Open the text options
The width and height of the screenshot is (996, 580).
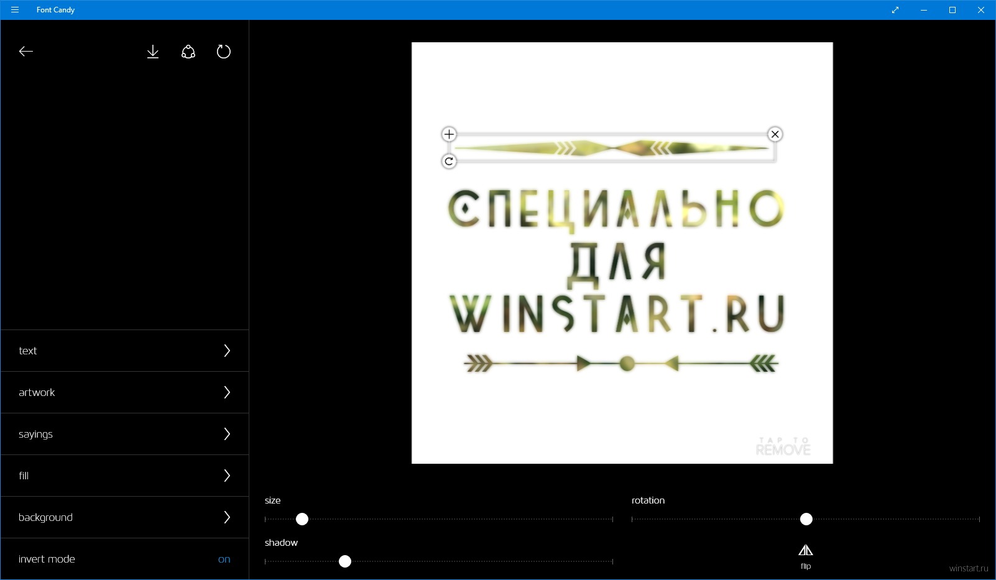coord(125,351)
